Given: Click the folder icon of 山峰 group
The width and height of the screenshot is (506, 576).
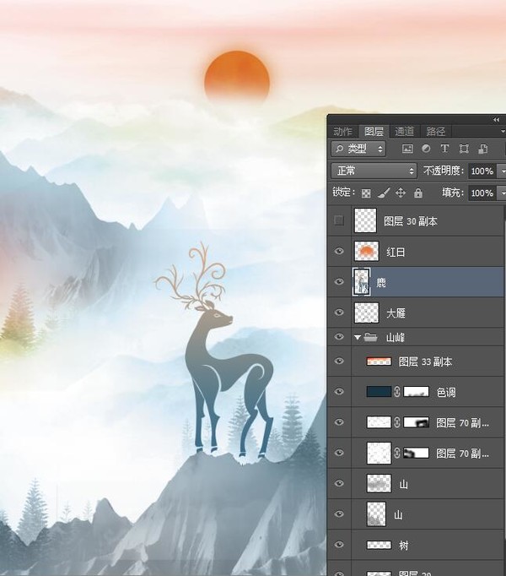Looking at the screenshot, I should (370, 337).
